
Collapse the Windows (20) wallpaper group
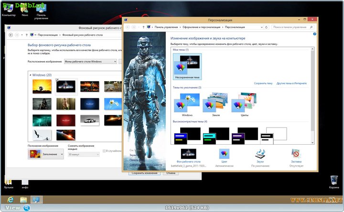tap(30, 75)
